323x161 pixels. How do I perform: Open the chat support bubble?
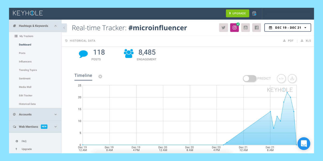pos(304,144)
